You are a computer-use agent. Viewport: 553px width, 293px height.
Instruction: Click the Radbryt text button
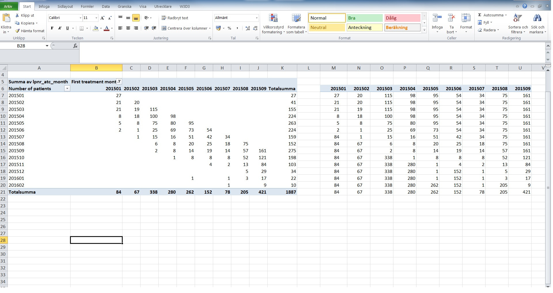click(175, 18)
